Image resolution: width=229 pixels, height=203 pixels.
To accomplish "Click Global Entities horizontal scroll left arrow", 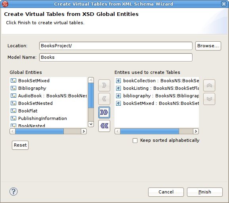I will [x=13, y=131].
